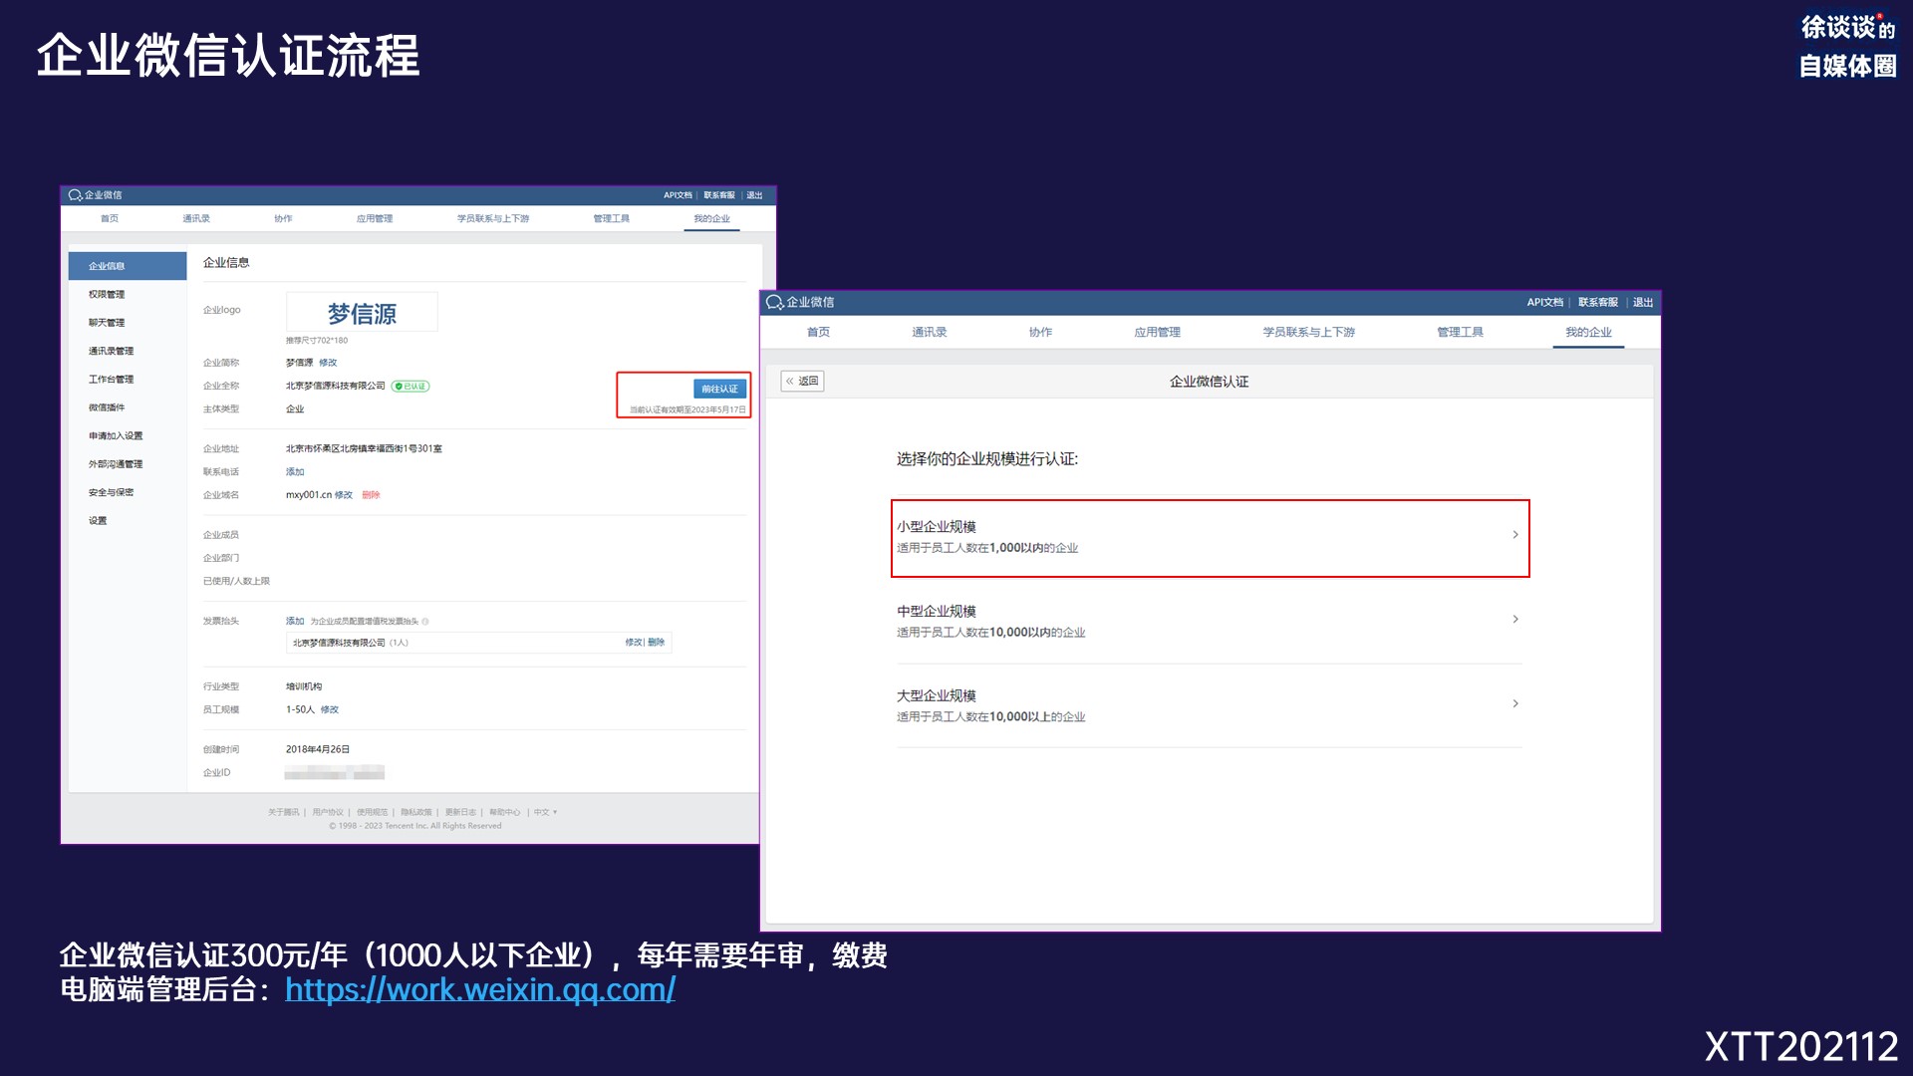This screenshot has height=1076, width=1913.
Task: Select 权限管理 in left sidebar
Action: click(107, 295)
